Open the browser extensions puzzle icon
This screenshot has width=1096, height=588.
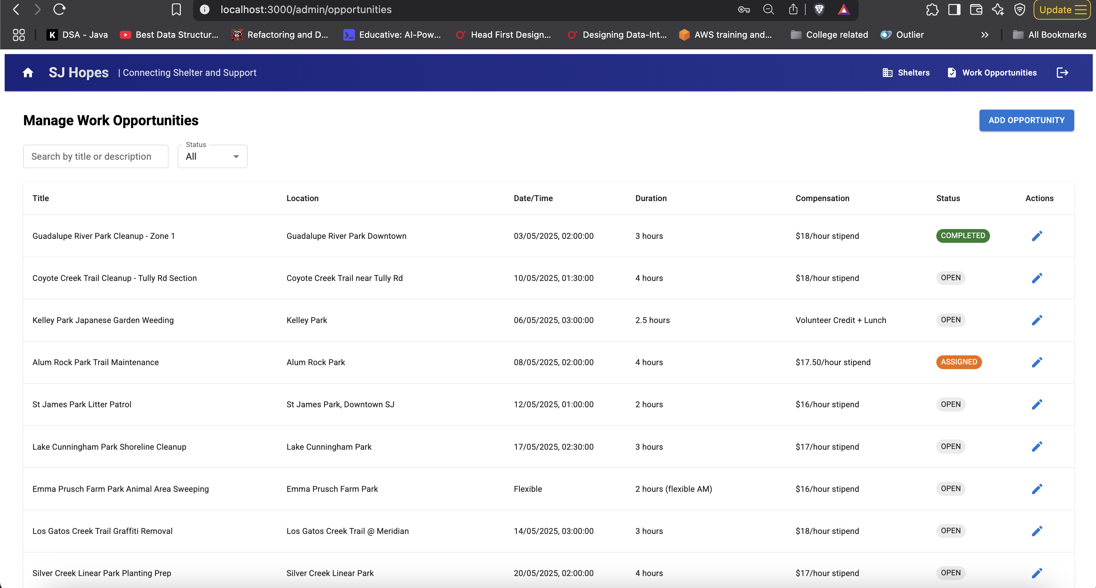pos(932,9)
